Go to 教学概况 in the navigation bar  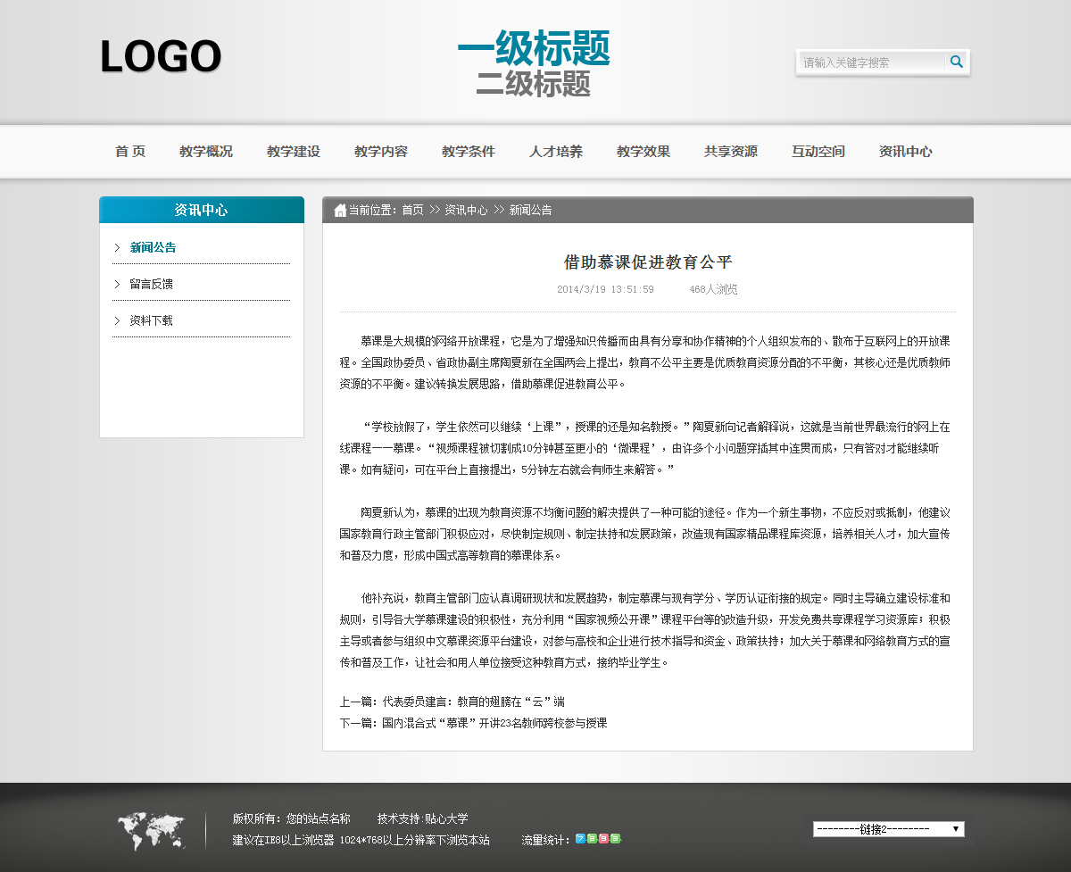(206, 152)
